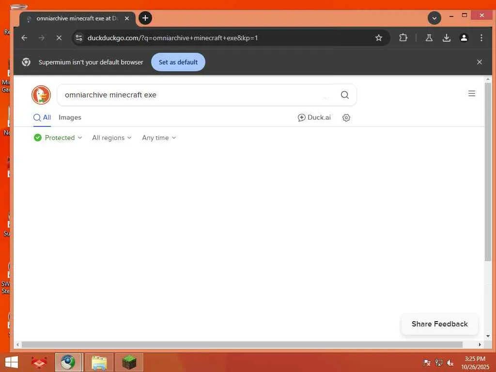Open Action Center flag tray icon
The height and width of the screenshot is (372, 496).
(427, 362)
